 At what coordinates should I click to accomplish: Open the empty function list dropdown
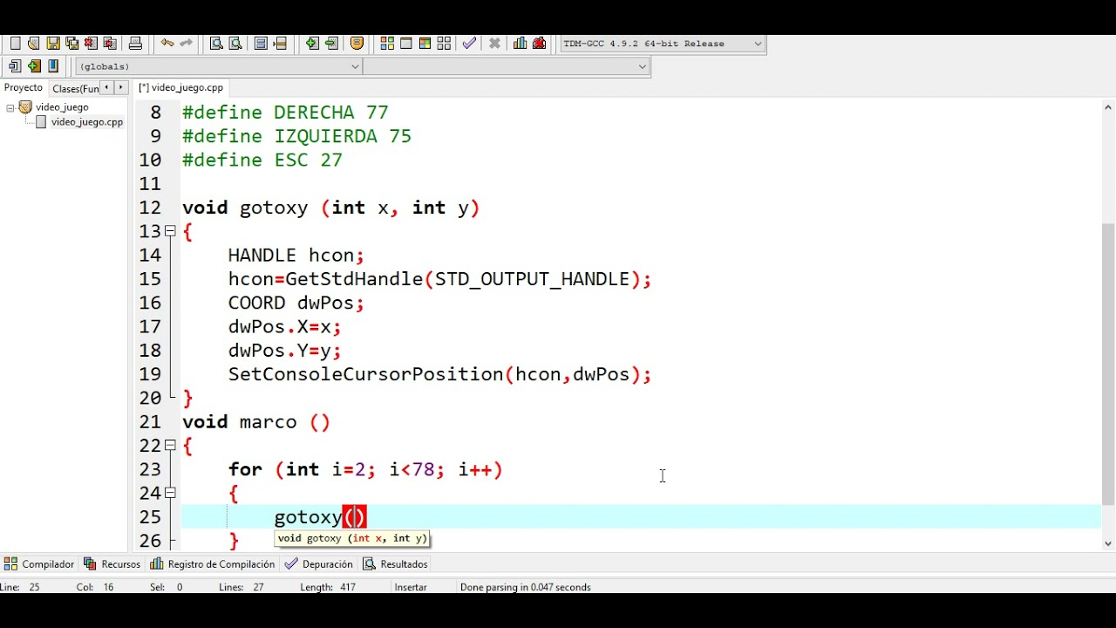tap(507, 66)
